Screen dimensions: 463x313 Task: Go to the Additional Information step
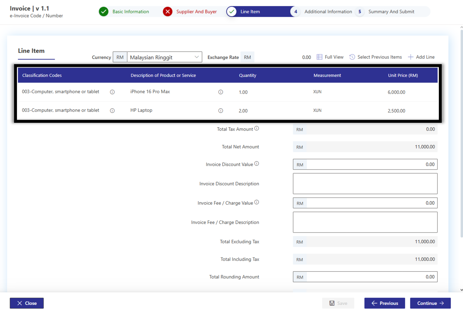[328, 11]
